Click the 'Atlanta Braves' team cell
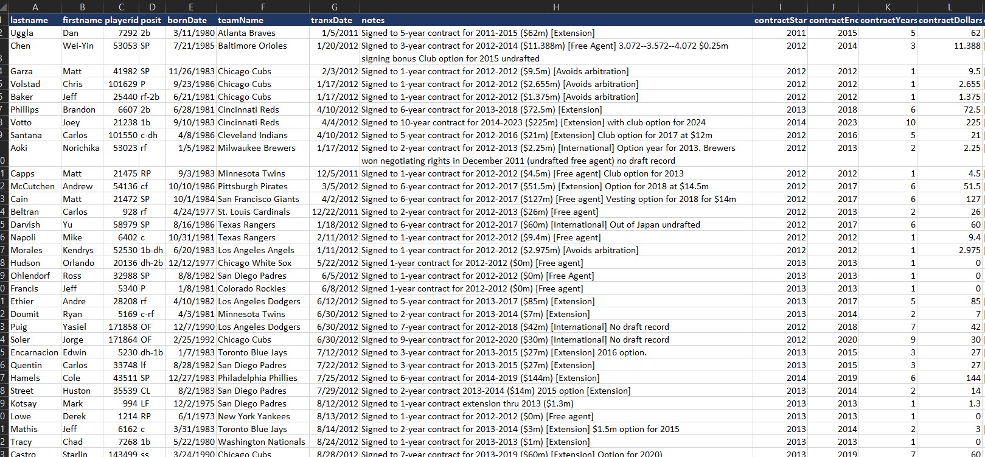Viewport: 985px width, 457px height. point(246,33)
